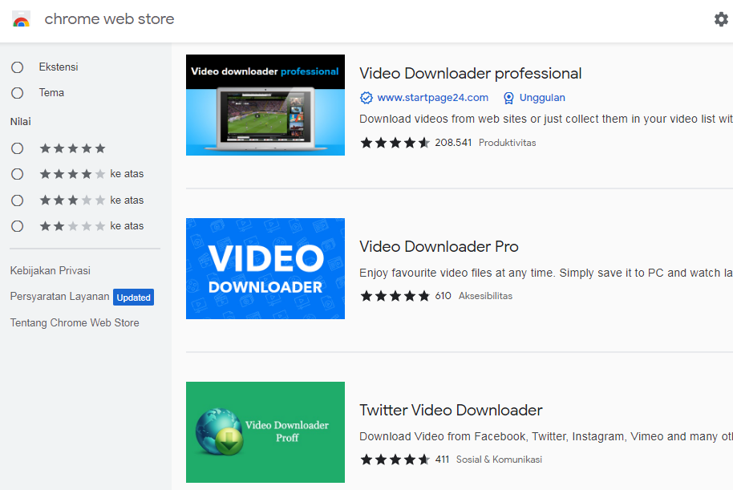This screenshot has width=733, height=490.
Task: Choose two stars ke atas filter
Action: point(18,226)
